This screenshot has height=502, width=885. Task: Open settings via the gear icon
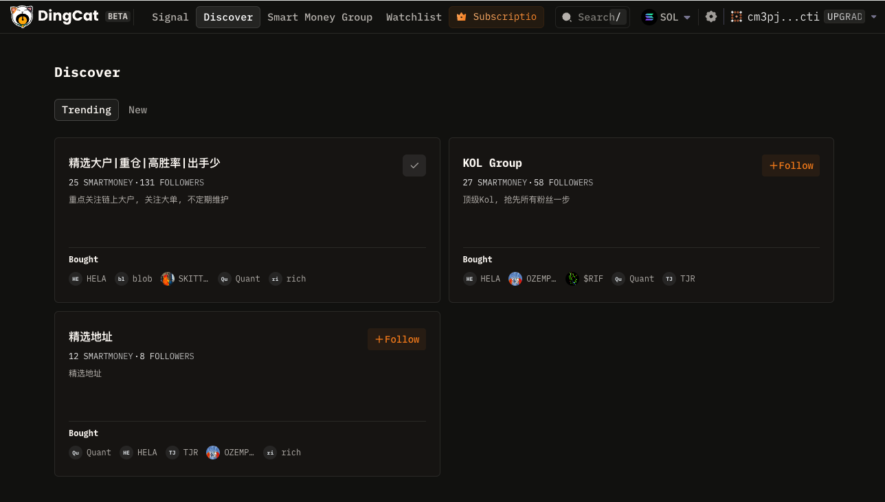(x=711, y=17)
